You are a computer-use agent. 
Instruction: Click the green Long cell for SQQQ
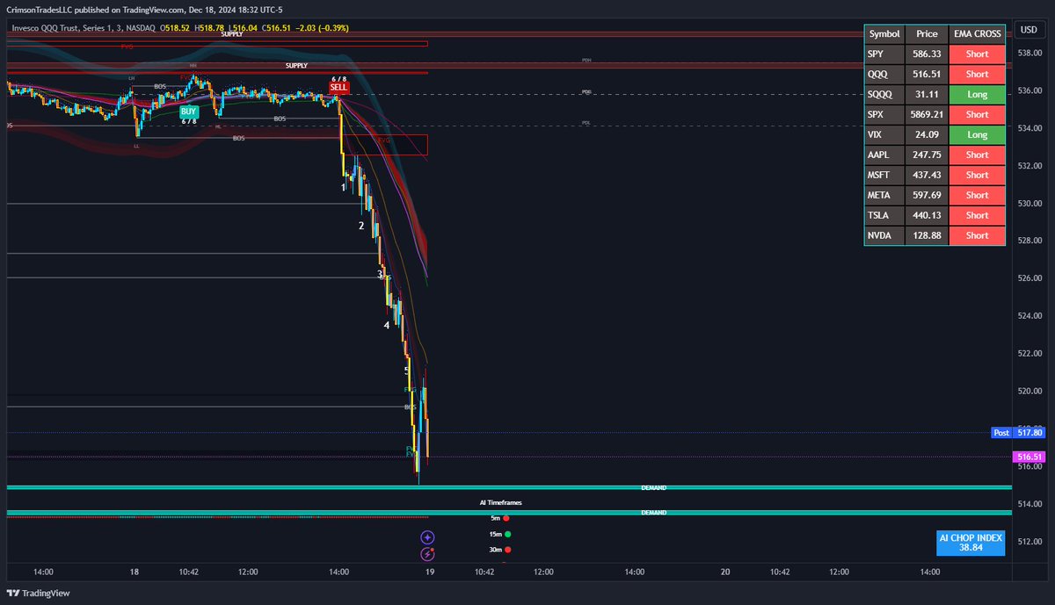coord(977,94)
